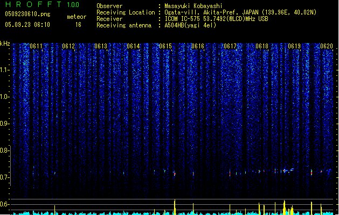Click the 0614 time marker
The width and height of the screenshot is (339, 215).
(133, 46)
